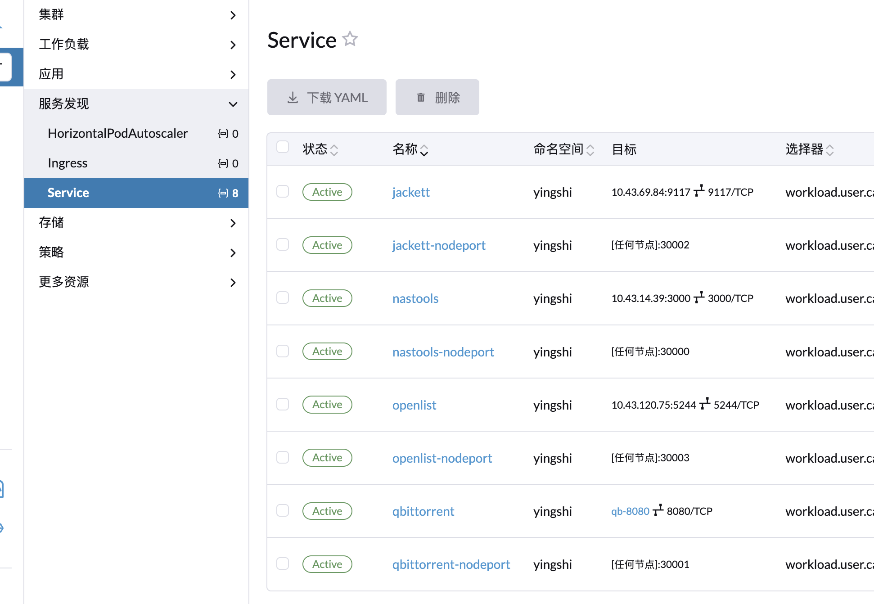The image size is (874, 604).
Task: Click the sort arrows beside 选择器 column
Action: coord(830,150)
